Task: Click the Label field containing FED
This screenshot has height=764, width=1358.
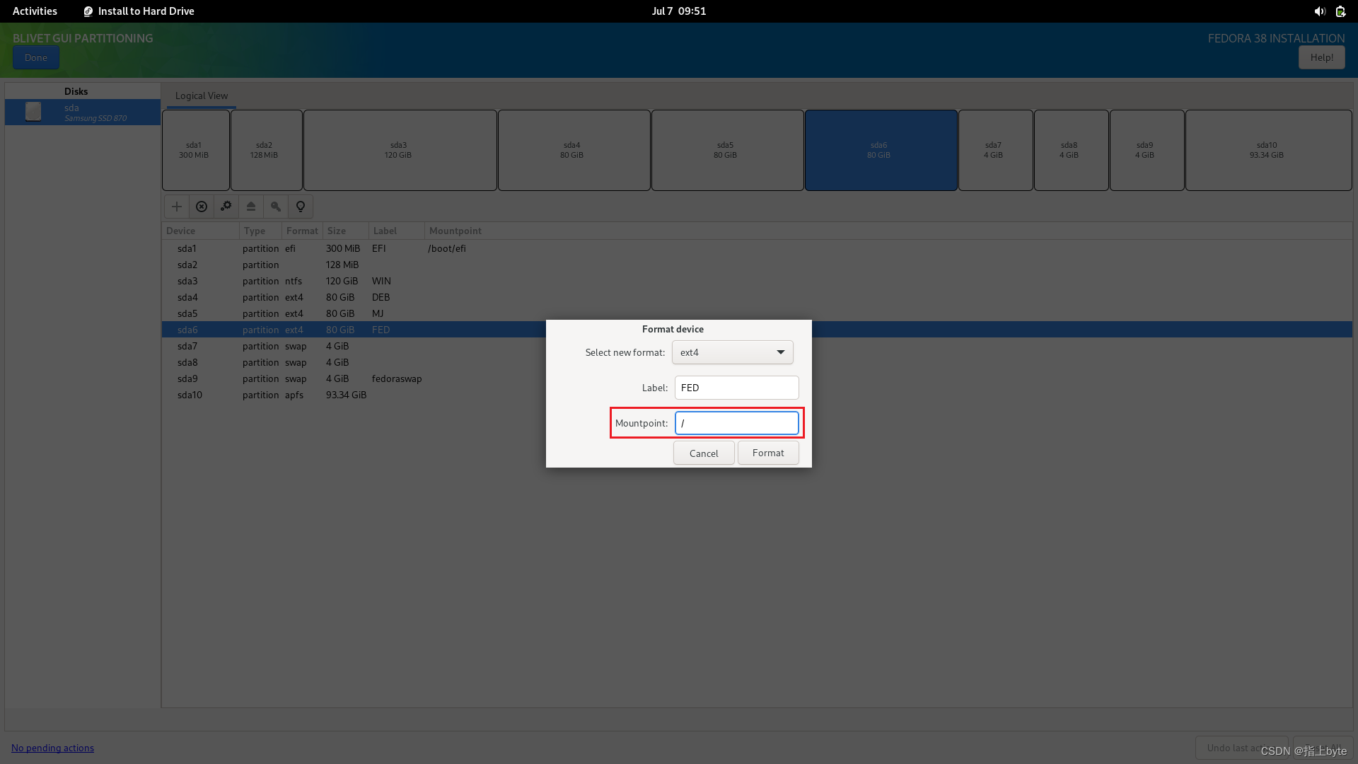Action: coord(736,388)
